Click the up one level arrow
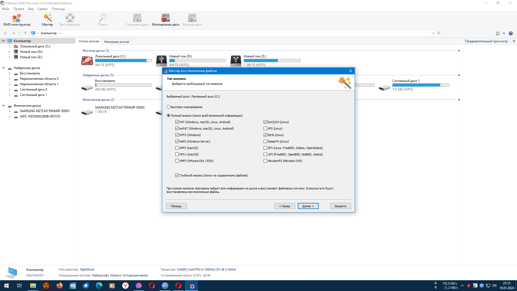This screenshot has width=517, height=291. (x=25, y=33)
